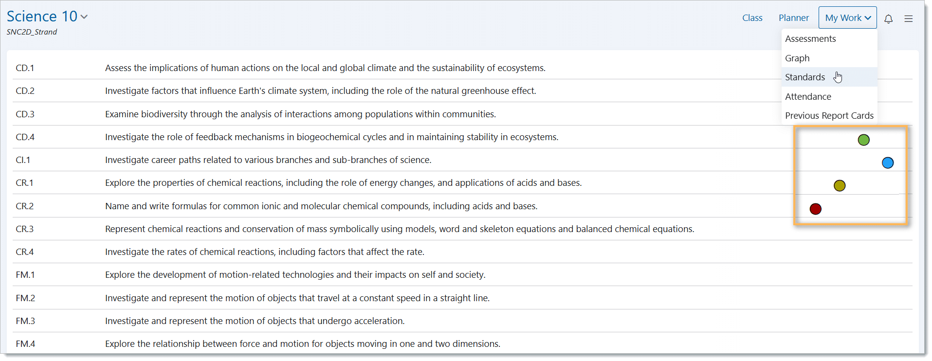Click the olive dot for CR.1
This screenshot has width=932, height=361.
click(840, 186)
